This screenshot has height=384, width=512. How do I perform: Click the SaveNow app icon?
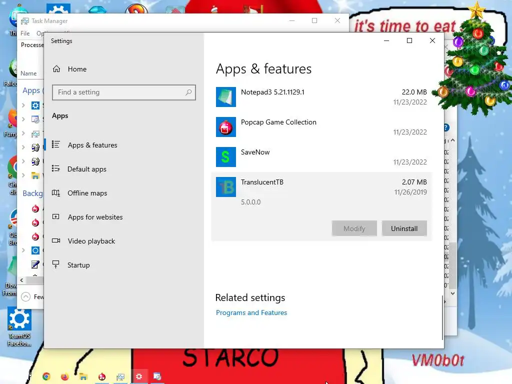226,157
